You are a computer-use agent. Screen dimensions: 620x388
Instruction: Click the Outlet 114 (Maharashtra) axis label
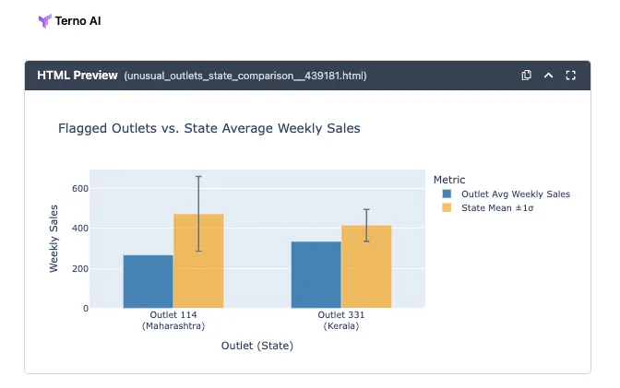pos(173,320)
